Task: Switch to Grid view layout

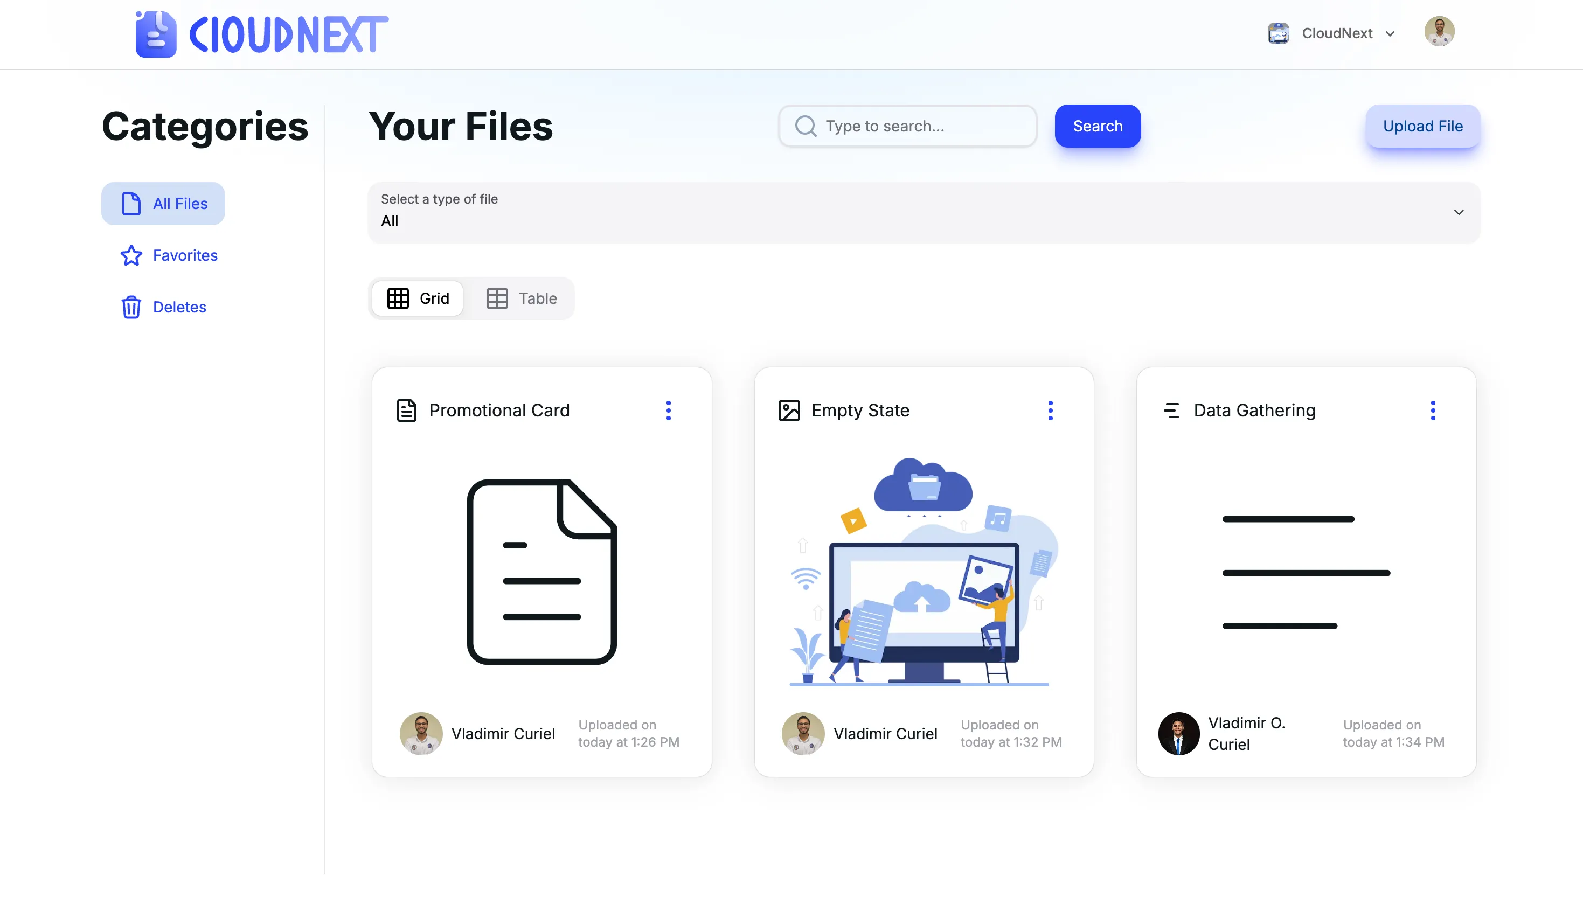Action: pyautogui.click(x=419, y=298)
